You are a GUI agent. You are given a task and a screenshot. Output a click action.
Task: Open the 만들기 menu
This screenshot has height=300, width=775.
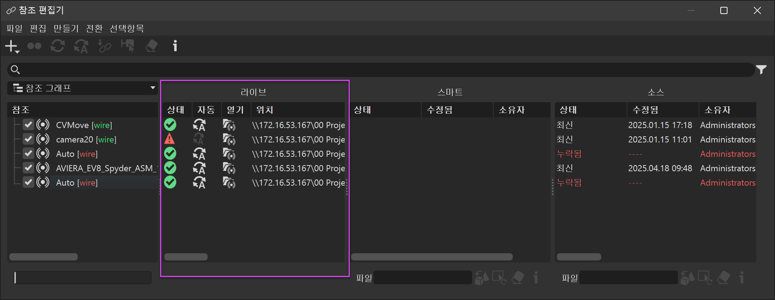point(66,28)
